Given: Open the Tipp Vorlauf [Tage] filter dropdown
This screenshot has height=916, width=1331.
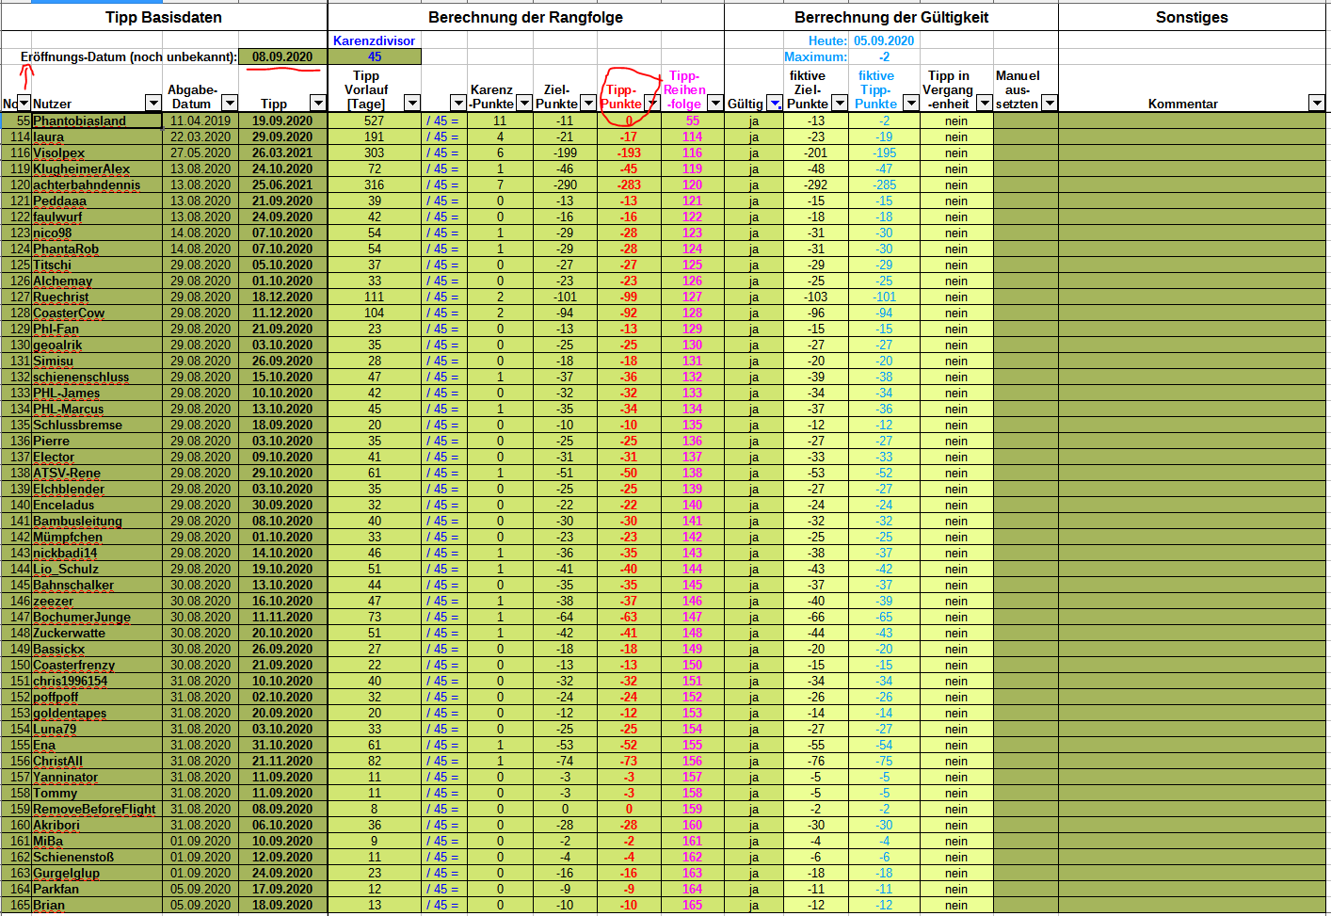Looking at the screenshot, I should click(412, 103).
